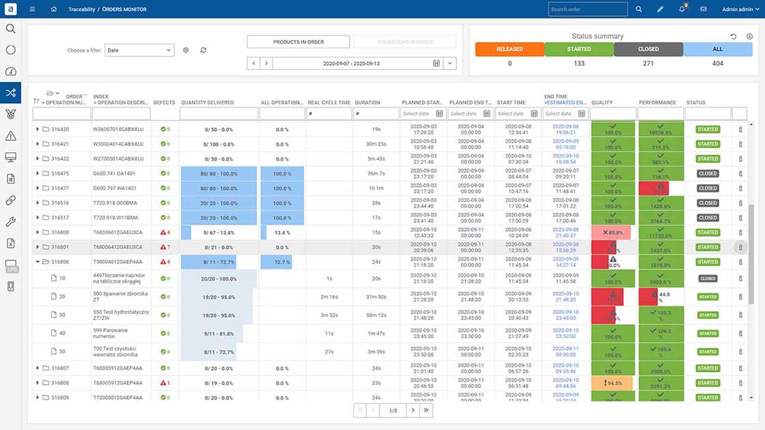Click all operations bar 72.7 %
This screenshot has height=430, width=765.
coord(282,262)
